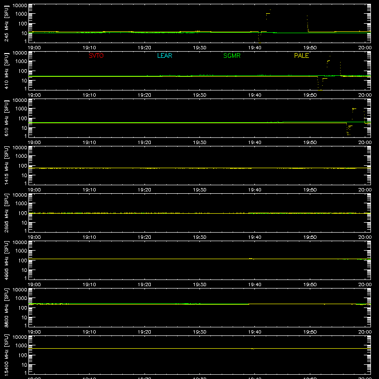This screenshot has width=379, height=379.
Task: Click the 19:10 time label under 410 MHz panel
Action: [89, 95]
